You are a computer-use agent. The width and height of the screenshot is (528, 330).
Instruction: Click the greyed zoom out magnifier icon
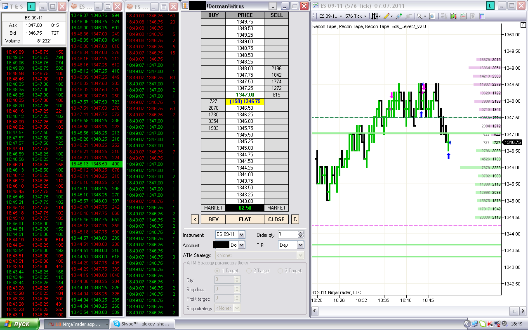408,16
